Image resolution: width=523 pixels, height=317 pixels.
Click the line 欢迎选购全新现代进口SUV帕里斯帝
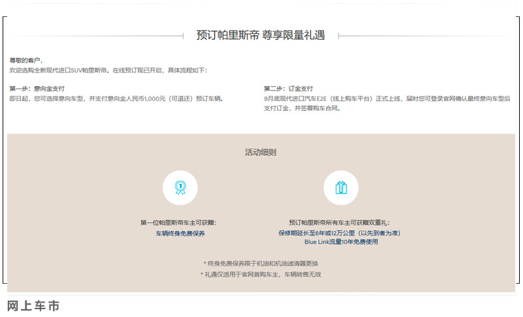click(x=108, y=70)
